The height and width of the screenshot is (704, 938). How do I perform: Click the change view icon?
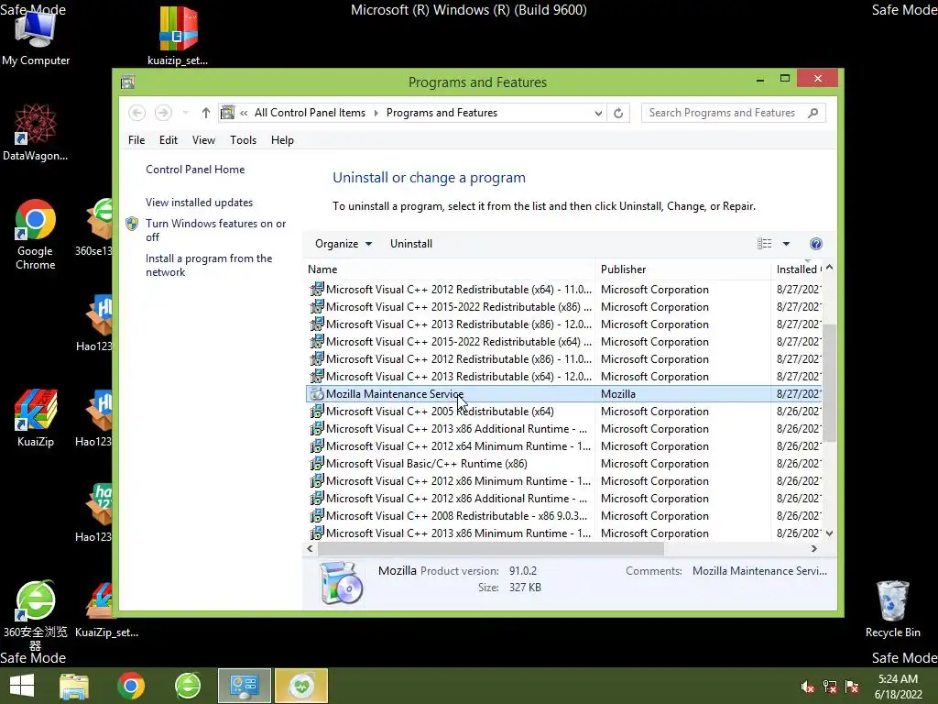click(765, 244)
